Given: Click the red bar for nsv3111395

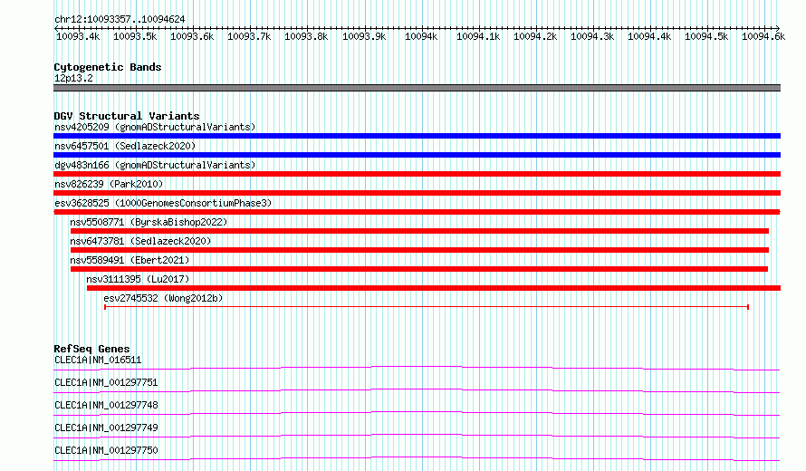Looking at the screenshot, I should (x=434, y=288).
